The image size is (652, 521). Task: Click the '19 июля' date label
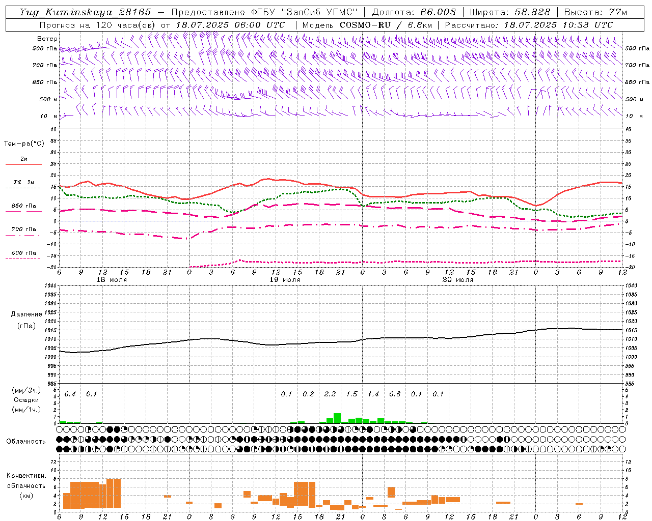point(285,280)
